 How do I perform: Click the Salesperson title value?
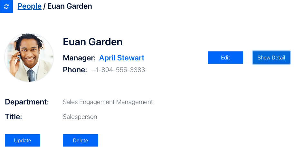pos(80,117)
